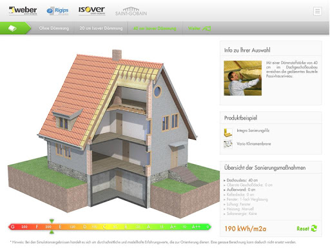Click the house's round attic window

click(x=157, y=91)
